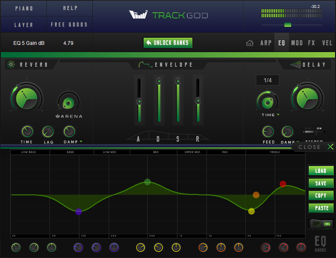
Task: Adjust the reverb DAMP knob
Action: tap(69, 131)
